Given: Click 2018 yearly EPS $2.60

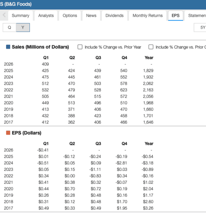Looking at the screenshot, I should pyautogui.click(x=148, y=201).
